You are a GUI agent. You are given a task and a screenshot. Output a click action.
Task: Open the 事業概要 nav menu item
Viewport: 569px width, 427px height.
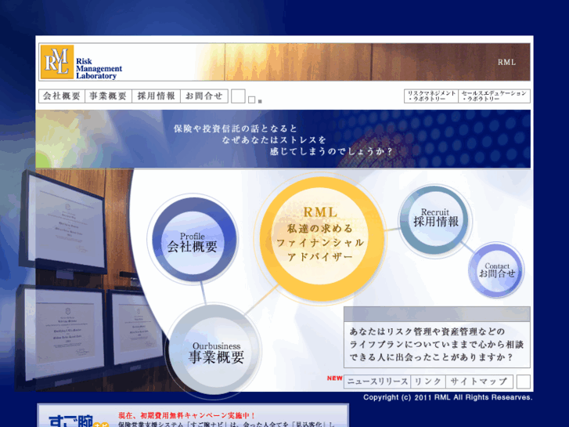tap(108, 96)
